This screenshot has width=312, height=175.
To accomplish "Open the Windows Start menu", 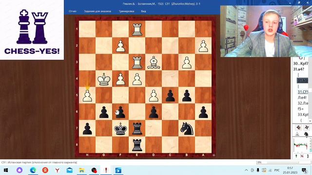I will point(6,170).
